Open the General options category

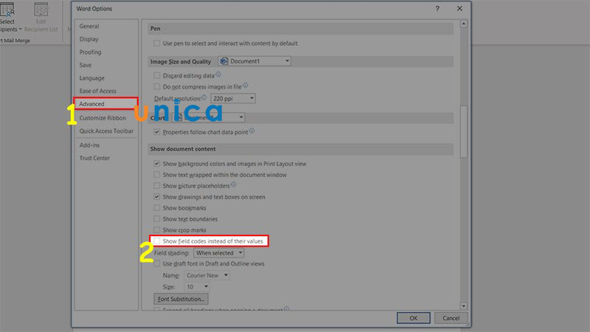[89, 26]
